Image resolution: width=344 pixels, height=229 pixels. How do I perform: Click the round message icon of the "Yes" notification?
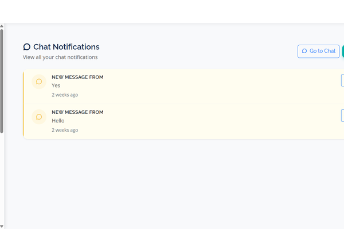39,81
